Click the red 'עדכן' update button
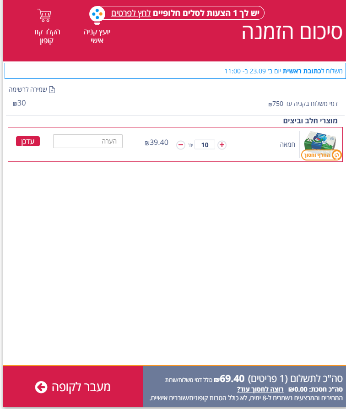Viewport: 346px width, 409px height. click(x=28, y=141)
